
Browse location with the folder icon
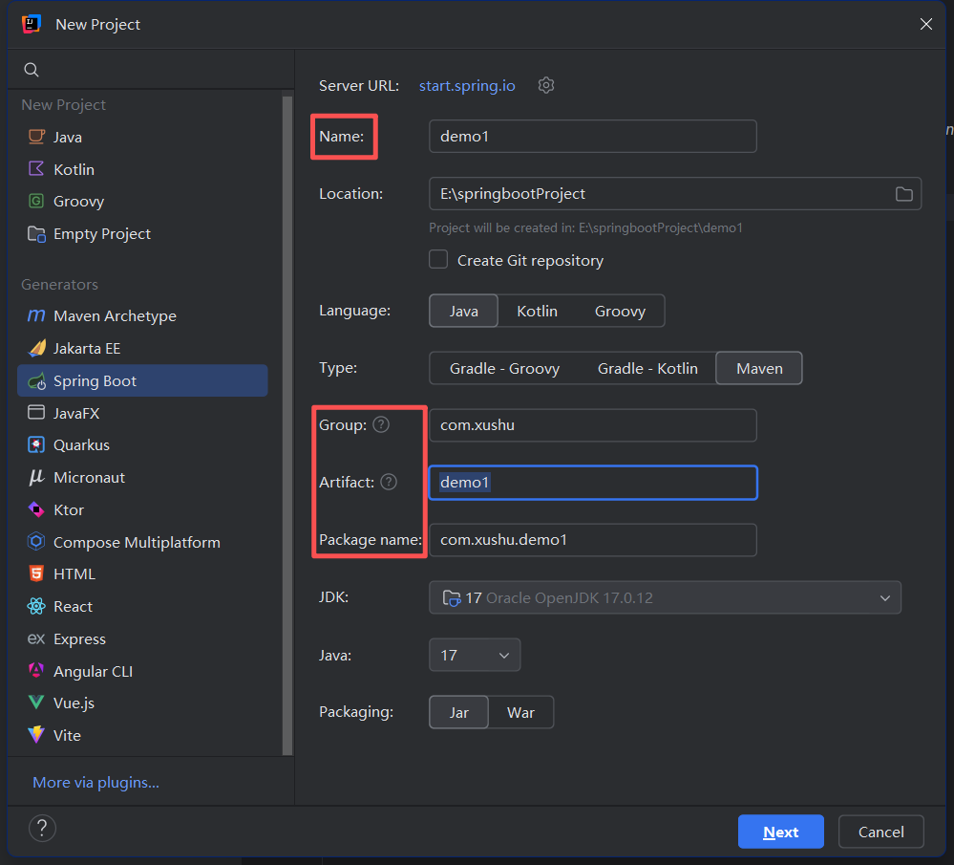[904, 194]
